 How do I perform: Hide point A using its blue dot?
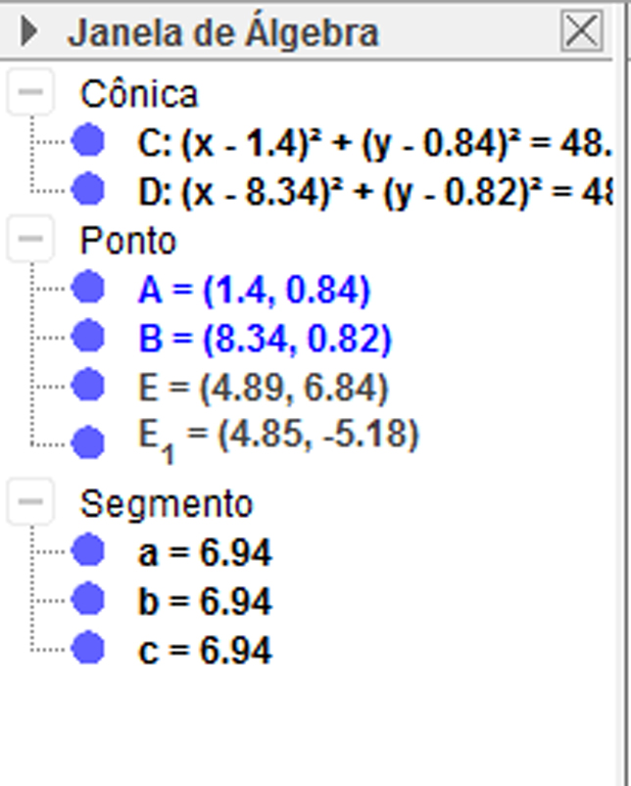pos(88,287)
